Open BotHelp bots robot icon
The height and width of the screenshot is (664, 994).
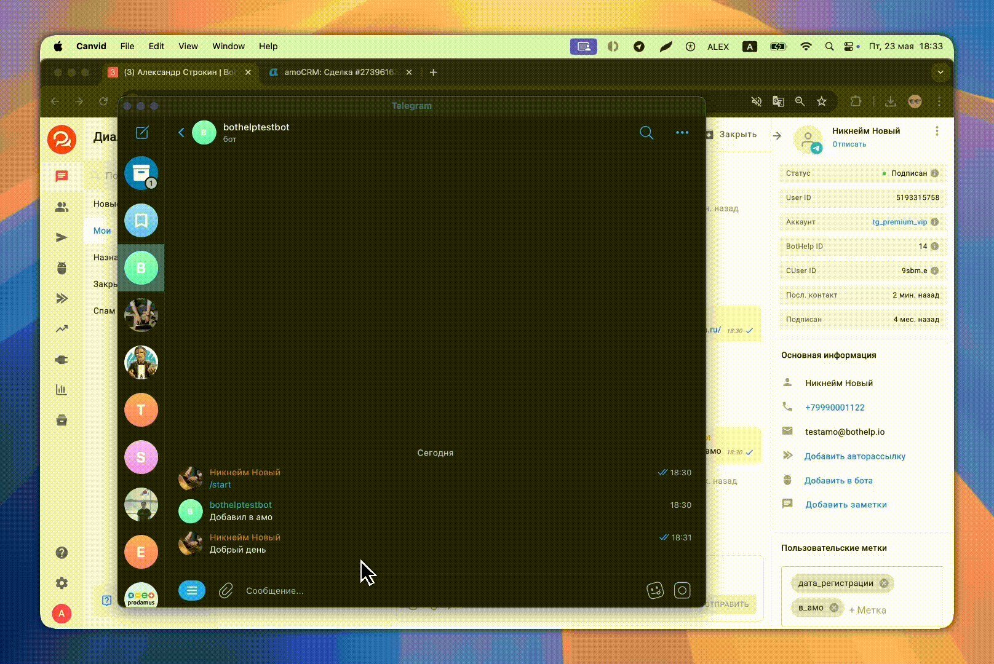tap(62, 268)
